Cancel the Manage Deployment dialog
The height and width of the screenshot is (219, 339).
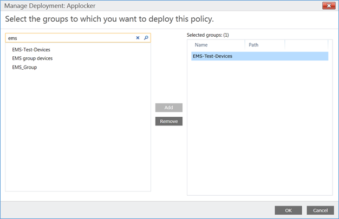coord(320,210)
